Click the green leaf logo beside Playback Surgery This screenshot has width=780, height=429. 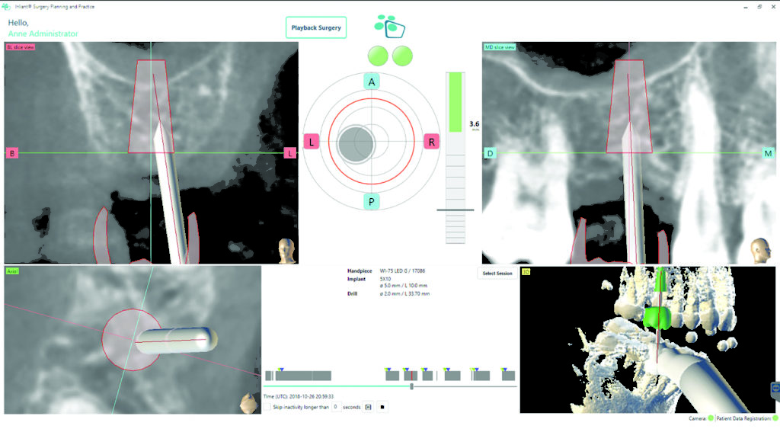point(389,27)
